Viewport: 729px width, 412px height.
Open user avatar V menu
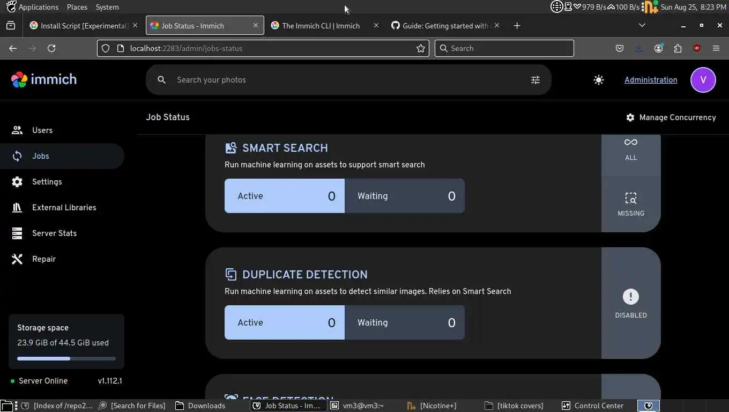703,80
